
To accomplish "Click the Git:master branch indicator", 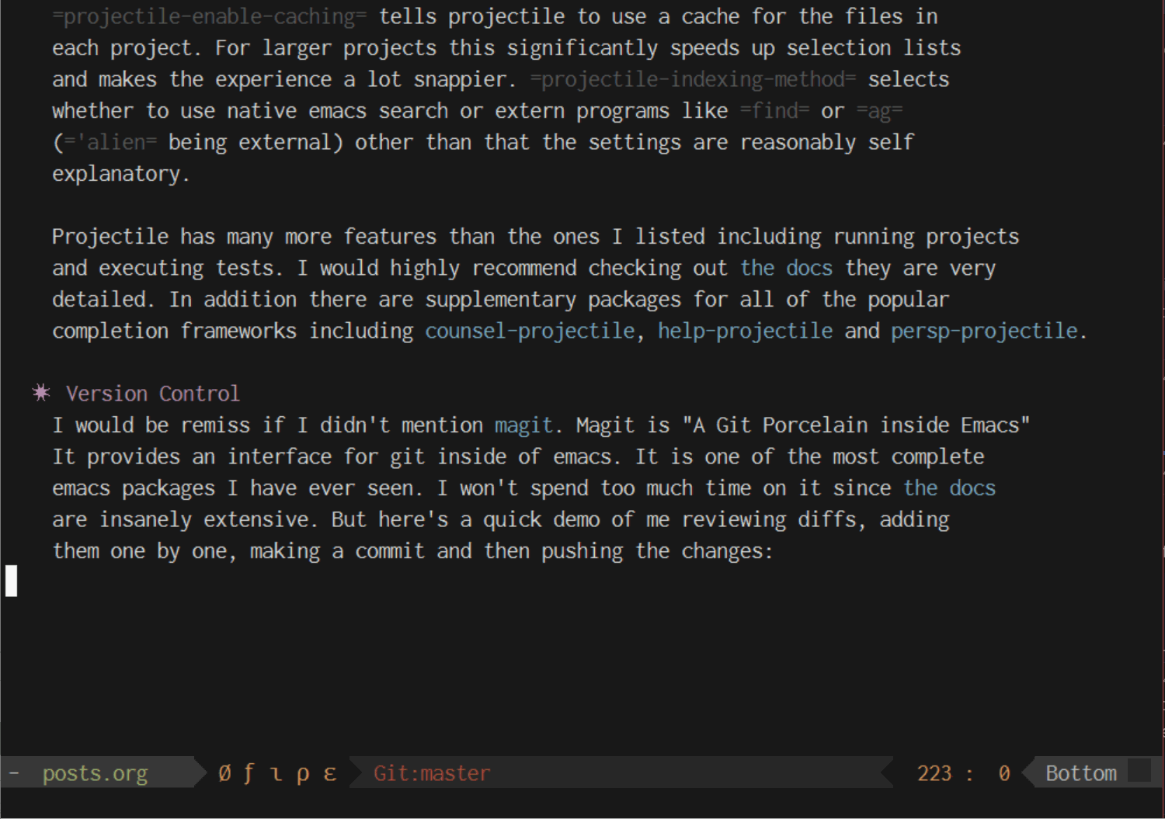I will point(432,773).
